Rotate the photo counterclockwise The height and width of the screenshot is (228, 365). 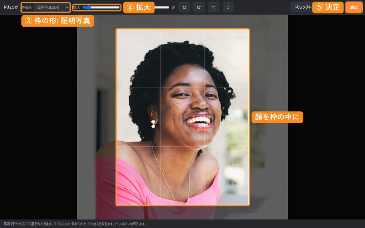coord(184,8)
